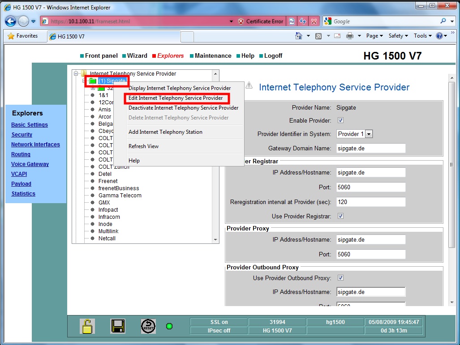460x345 pixels.
Task: Open the Provider Identifier in System dropdown
Action: [x=369, y=133]
